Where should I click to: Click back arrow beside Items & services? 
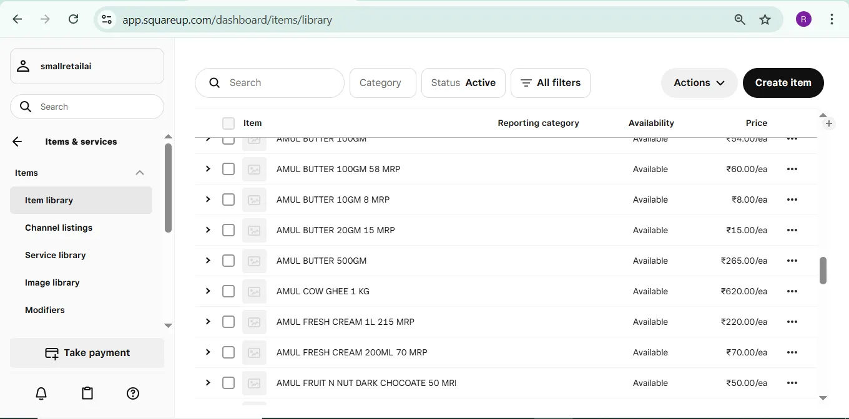coord(17,142)
